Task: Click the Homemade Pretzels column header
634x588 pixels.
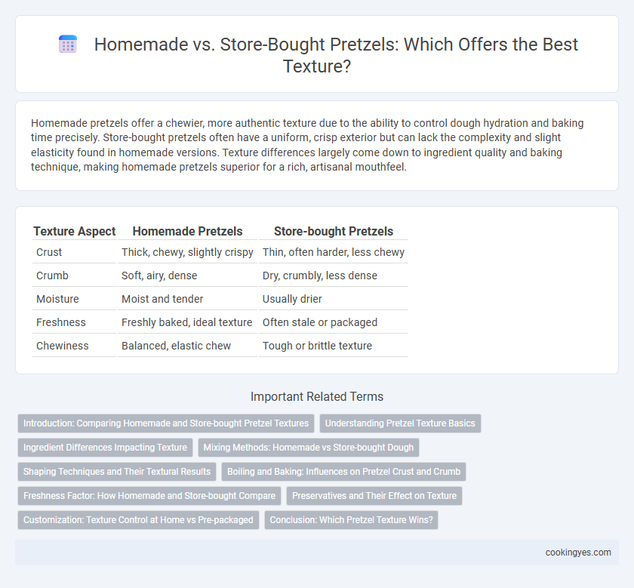Action: (188, 231)
